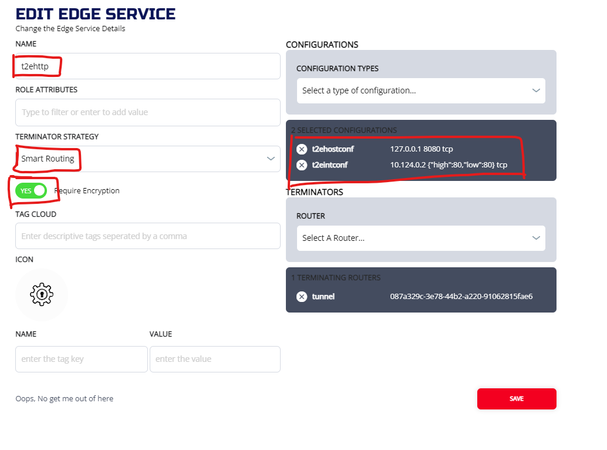This screenshot has height=450, width=607.
Task: Click the tunnel router entry name
Action: tap(323, 297)
